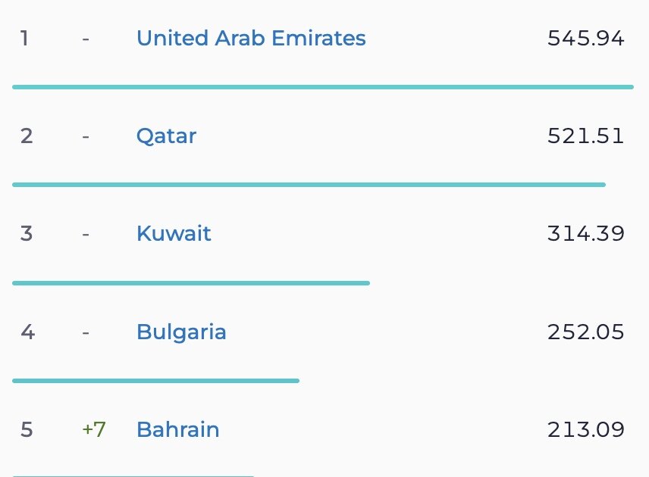Open the Bulgaria country page

point(181,332)
